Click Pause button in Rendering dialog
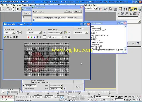 68,11
